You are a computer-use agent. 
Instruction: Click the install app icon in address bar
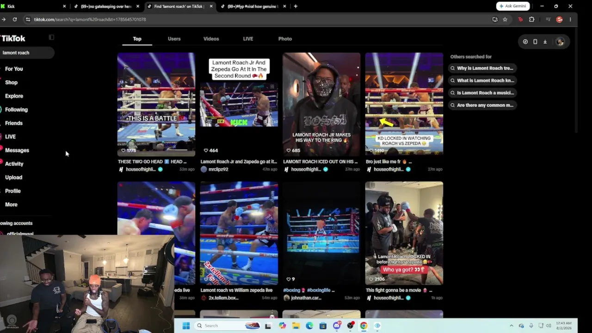coord(495,19)
